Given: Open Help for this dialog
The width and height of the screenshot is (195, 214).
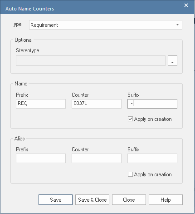Looking at the screenshot, I should pyautogui.click(x=166, y=200).
